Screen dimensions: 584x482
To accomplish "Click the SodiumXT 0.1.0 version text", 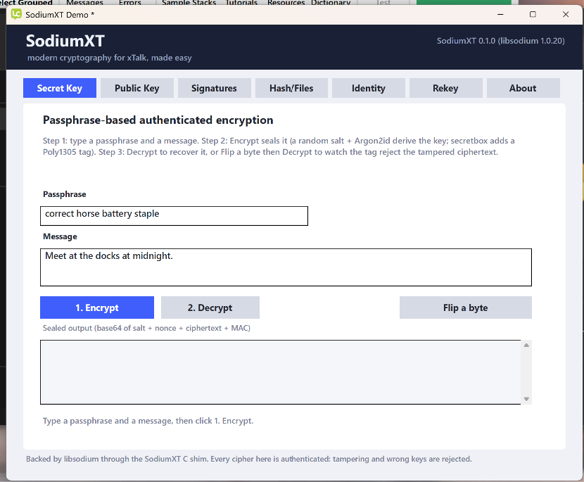I will pyautogui.click(x=500, y=41).
